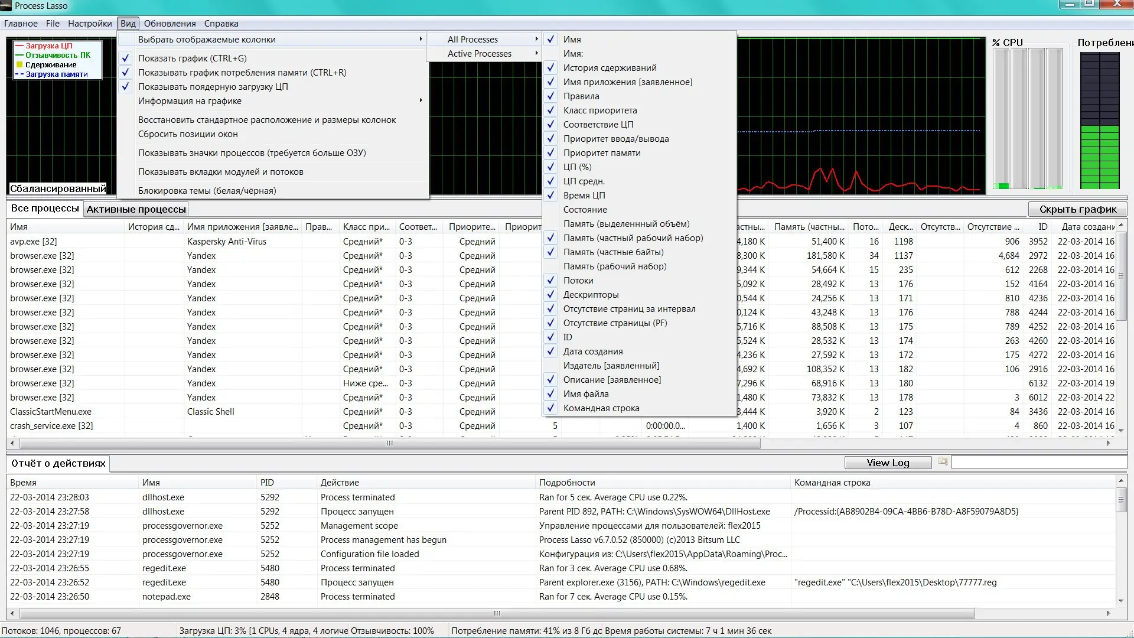Click the log filter text field
This screenshot has width=1134, height=638.
[1038, 463]
